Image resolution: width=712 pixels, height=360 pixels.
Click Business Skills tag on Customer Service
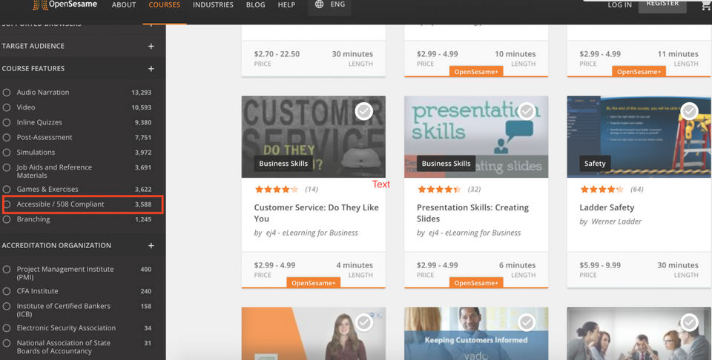(x=283, y=164)
